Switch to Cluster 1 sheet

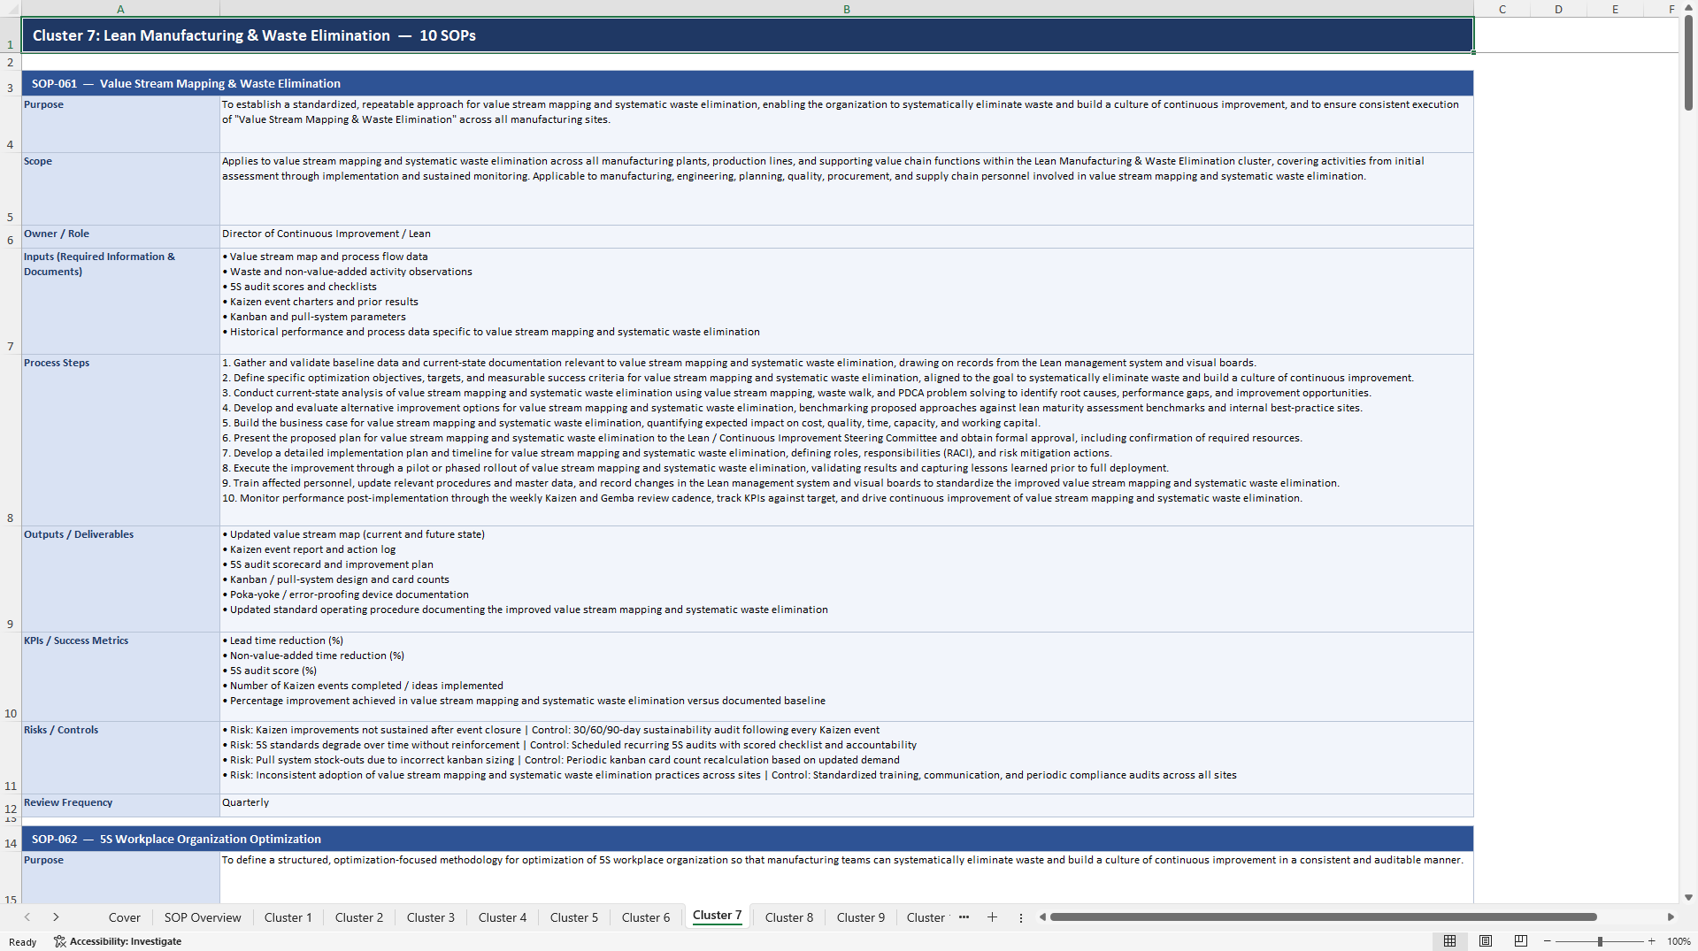pyautogui.click(x=288, y=917)
